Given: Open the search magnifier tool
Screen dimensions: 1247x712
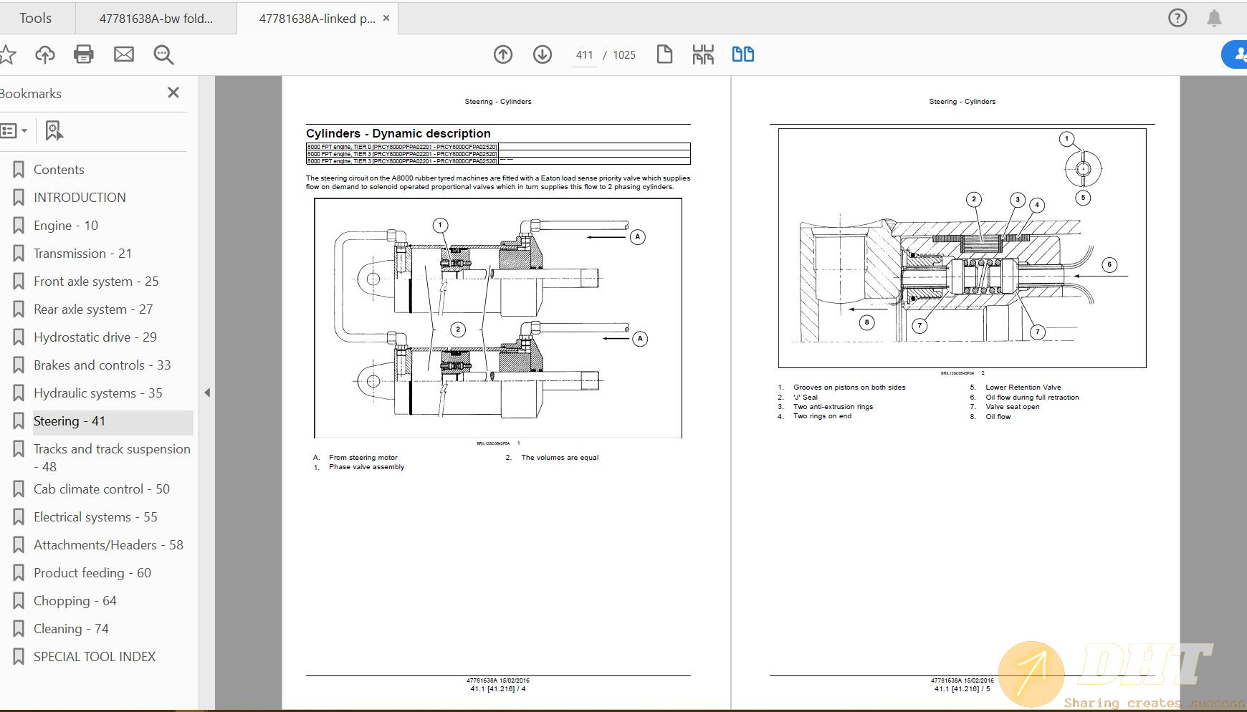Looking at the screenshot, I should [163, 54].
